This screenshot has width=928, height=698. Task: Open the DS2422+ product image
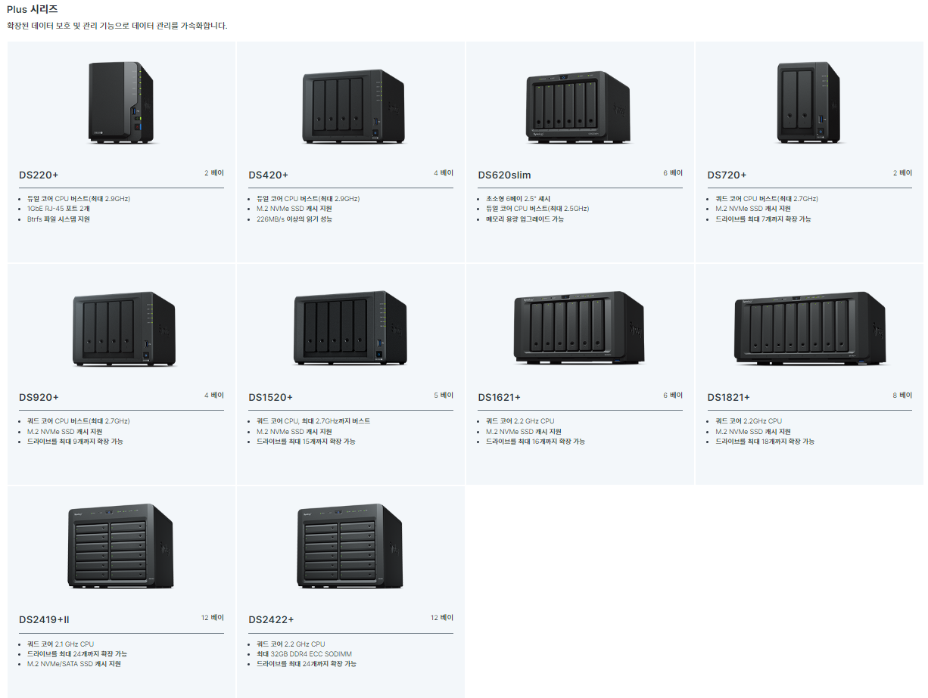[x=350, y=547]
